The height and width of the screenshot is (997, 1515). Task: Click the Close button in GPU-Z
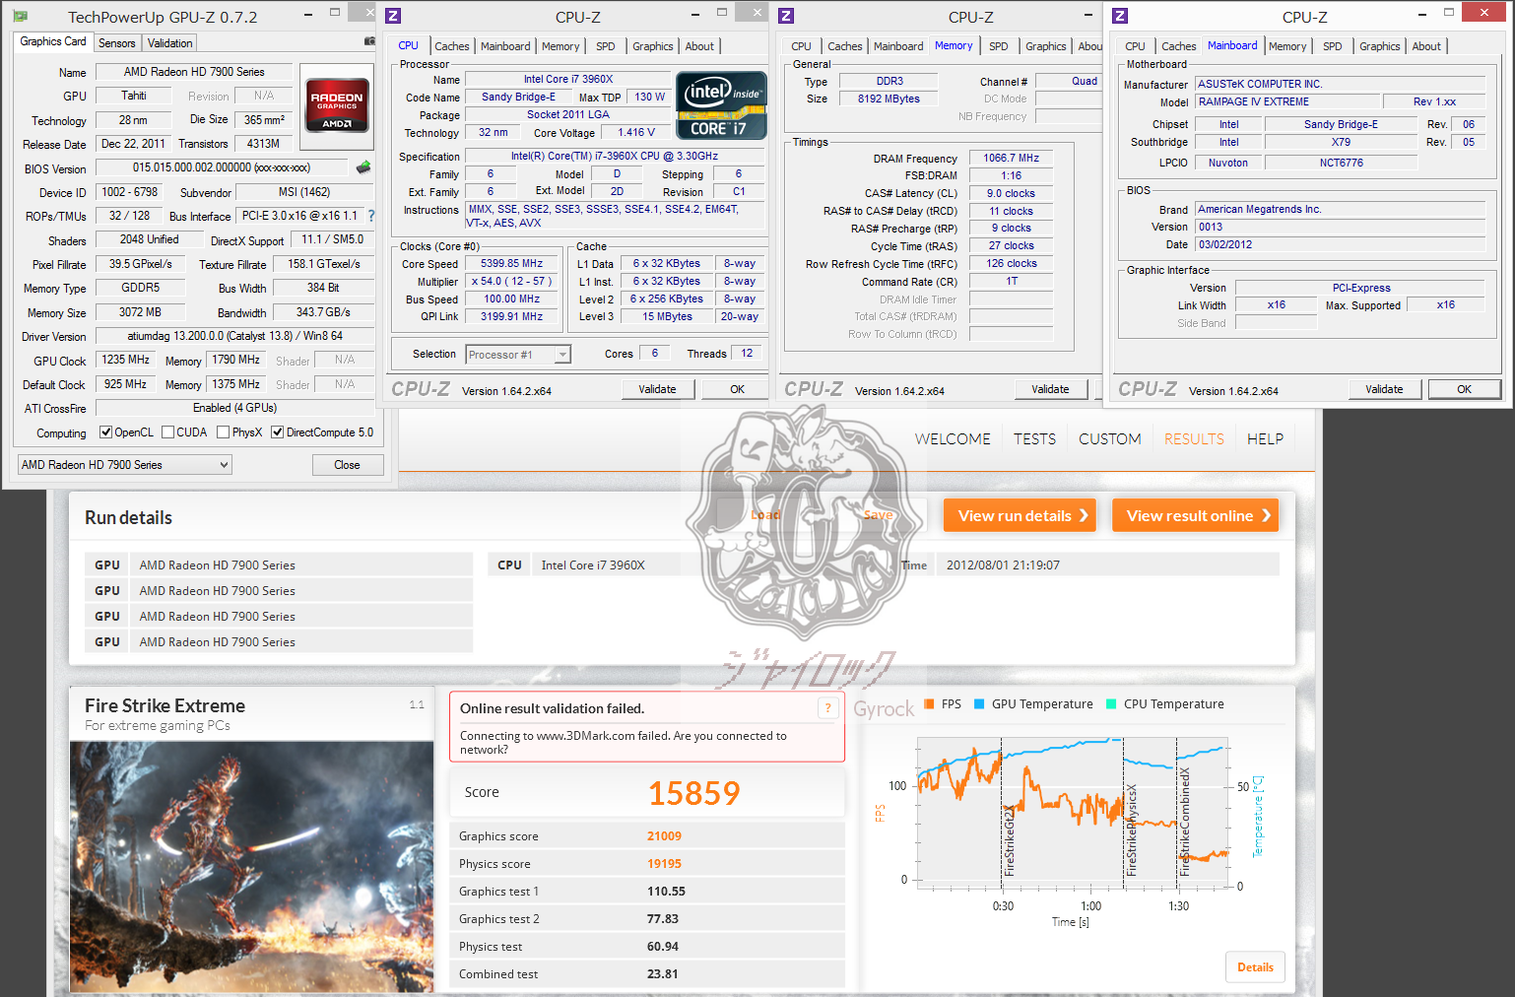pyautogui.click(x=347, y=464)
